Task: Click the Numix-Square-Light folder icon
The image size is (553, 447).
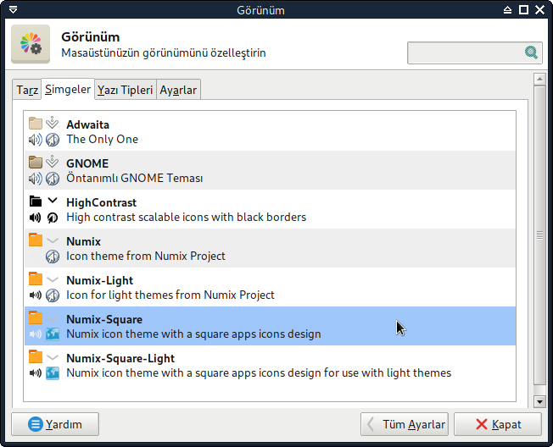Action: click(36, 356)
